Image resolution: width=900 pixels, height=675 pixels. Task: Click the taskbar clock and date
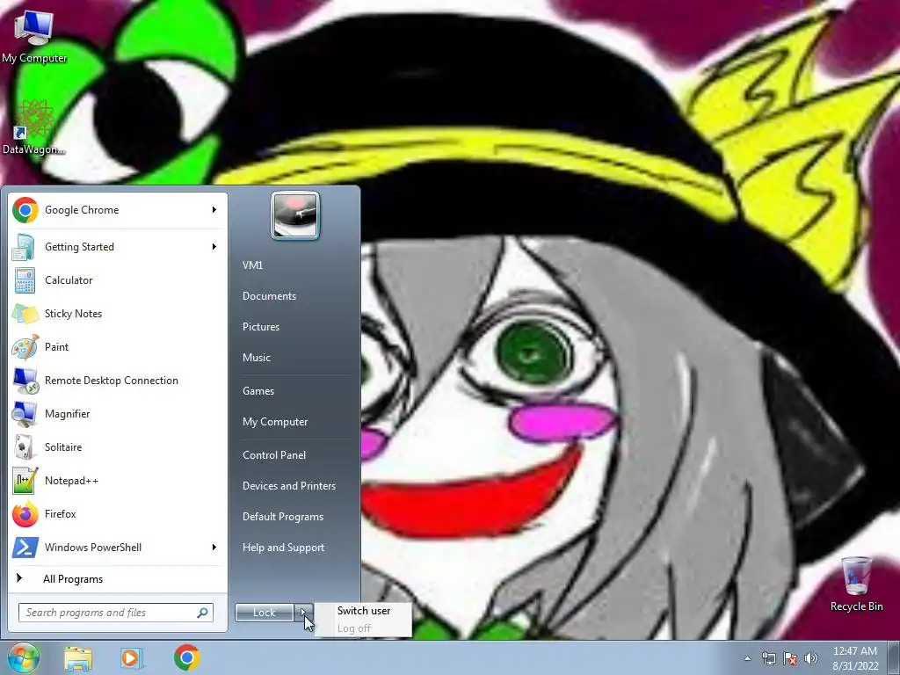point(855,658)
